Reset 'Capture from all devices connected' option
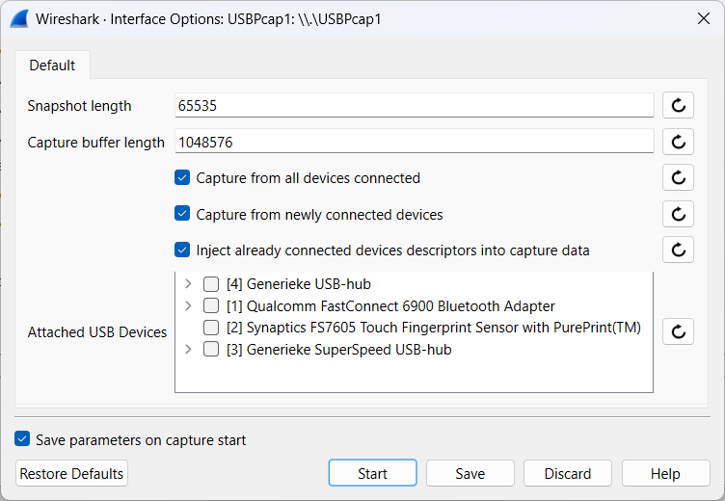The image size is (725, 501). coord(678,177)
